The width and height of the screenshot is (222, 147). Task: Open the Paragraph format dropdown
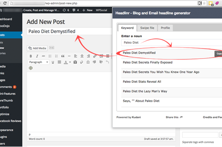pyautogui.click(x=38, y=62)
